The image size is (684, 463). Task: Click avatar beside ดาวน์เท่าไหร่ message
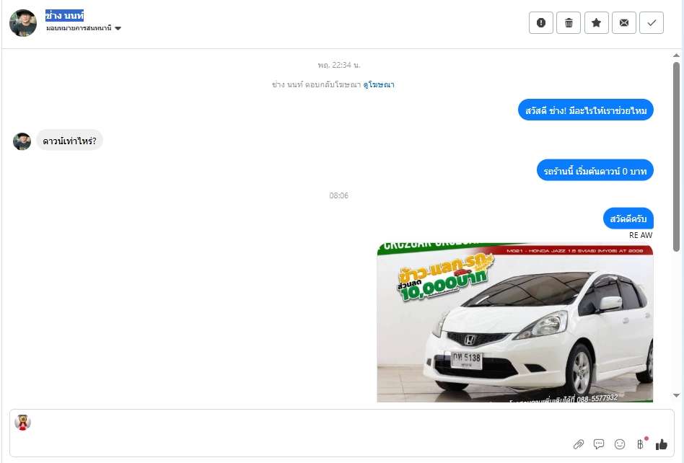coord(22,141)
